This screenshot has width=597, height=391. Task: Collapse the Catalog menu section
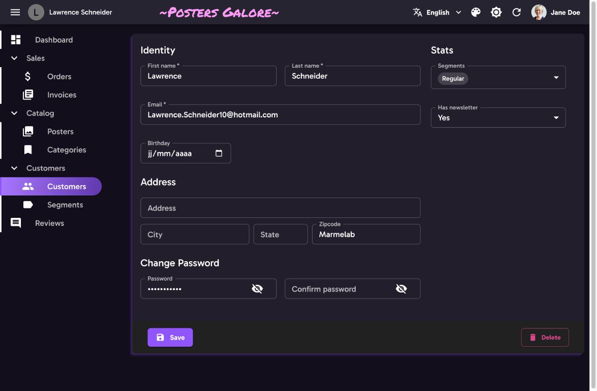(x=14, y=113)
